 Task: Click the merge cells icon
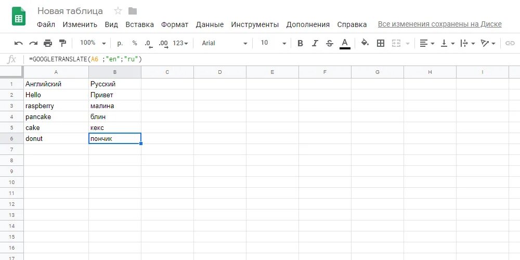tap(396, 43)
